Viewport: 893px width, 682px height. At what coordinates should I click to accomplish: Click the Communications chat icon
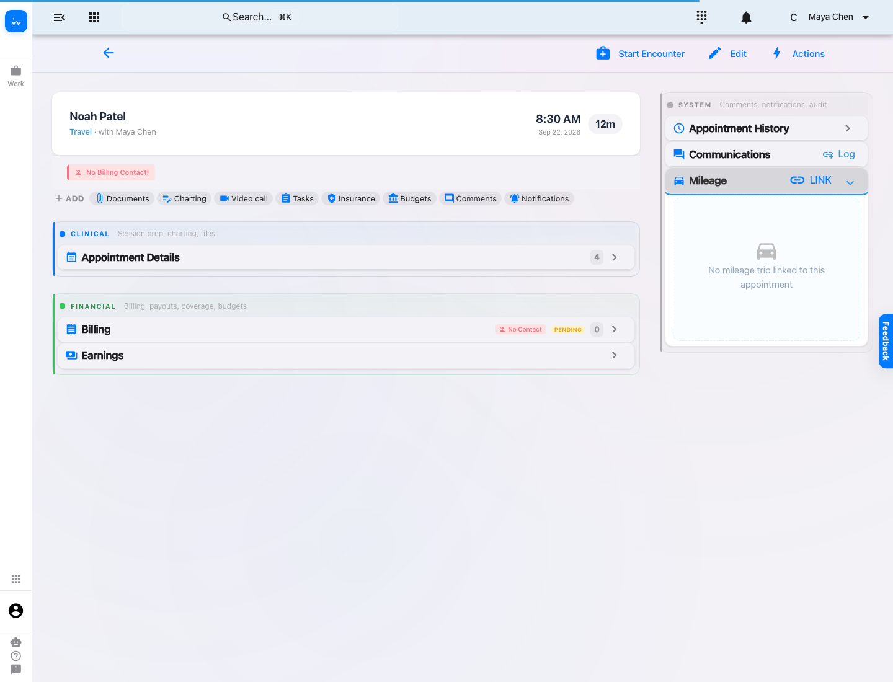tap(679, 154)
